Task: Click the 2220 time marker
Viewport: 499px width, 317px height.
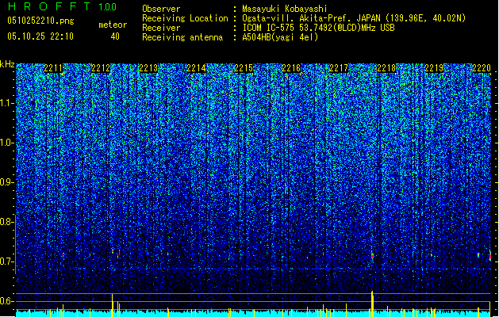Action: click(x=482, y=68)
